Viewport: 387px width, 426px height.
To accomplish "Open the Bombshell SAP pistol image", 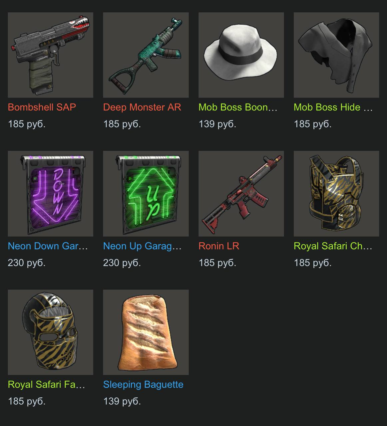I will pyautogui.click(x=51, y=55).
